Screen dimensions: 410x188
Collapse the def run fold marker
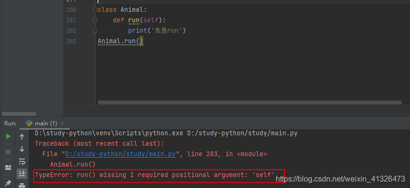pos(95,20)
